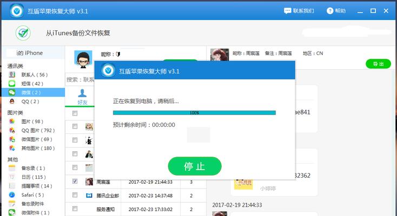Click the WeChat icon beside 微信 (2)
Image resolution: width=397 pixels, height=216 pixels.
point(12,92)
